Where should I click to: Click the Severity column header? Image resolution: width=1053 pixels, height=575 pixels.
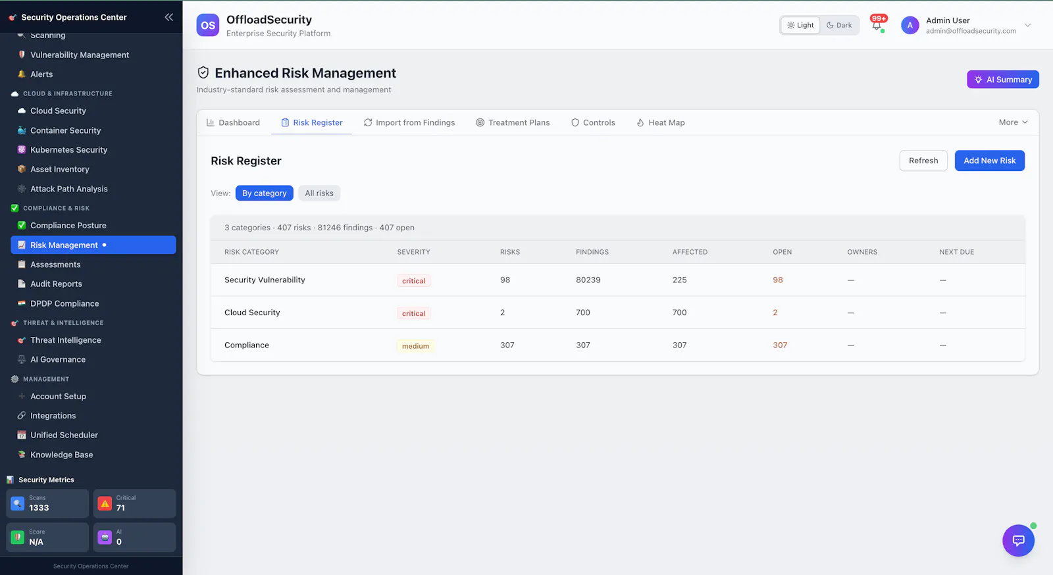pyautogui.click(x=413, y=252)
